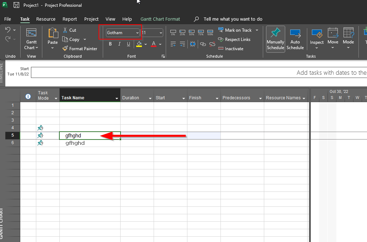Click Respect Links
367x242 pixels.
tap(234, 40)
